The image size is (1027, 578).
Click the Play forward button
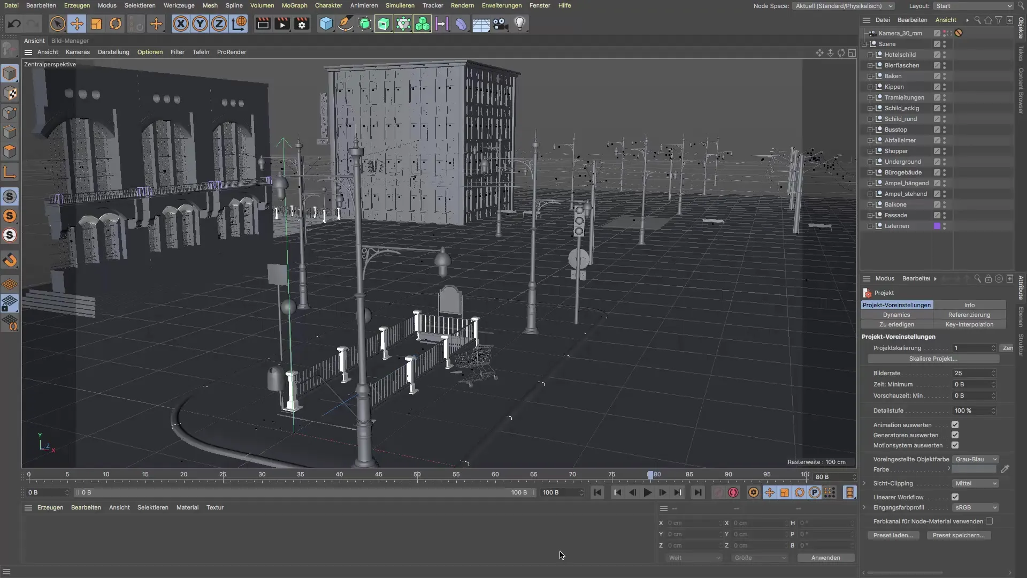(x=648, y=492)
